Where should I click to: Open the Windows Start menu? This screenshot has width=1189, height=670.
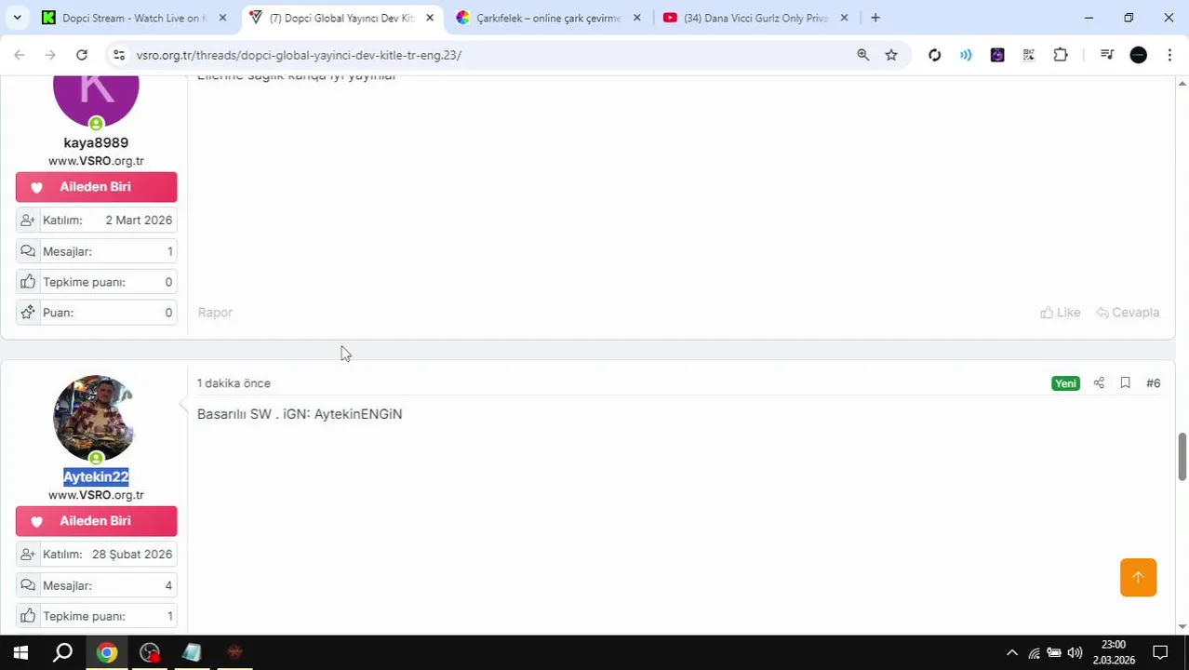click(20, 652)
